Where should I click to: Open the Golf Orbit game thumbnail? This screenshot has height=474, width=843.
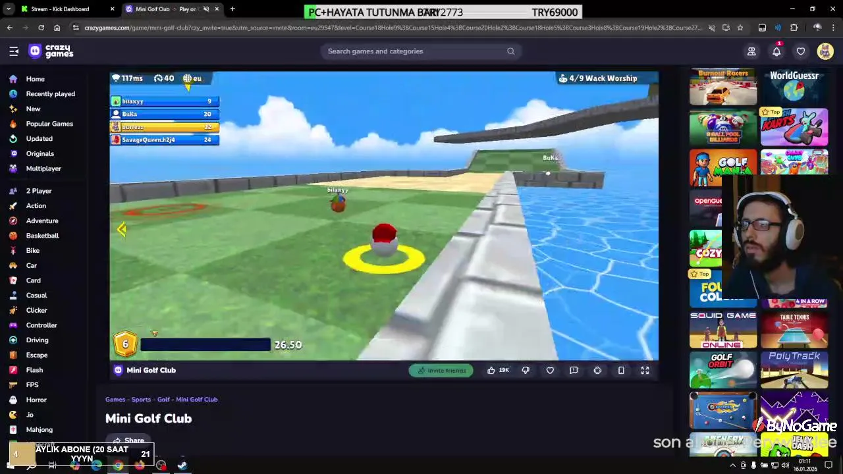tap(723, 370)
